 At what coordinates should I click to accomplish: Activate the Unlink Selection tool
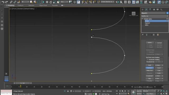(x=15, y=2)
